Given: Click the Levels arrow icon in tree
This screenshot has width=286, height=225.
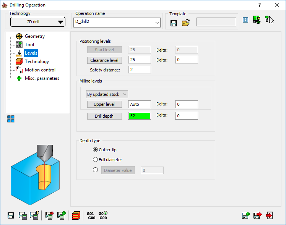Looking at the screenshot, I should (x=19, y=53).
